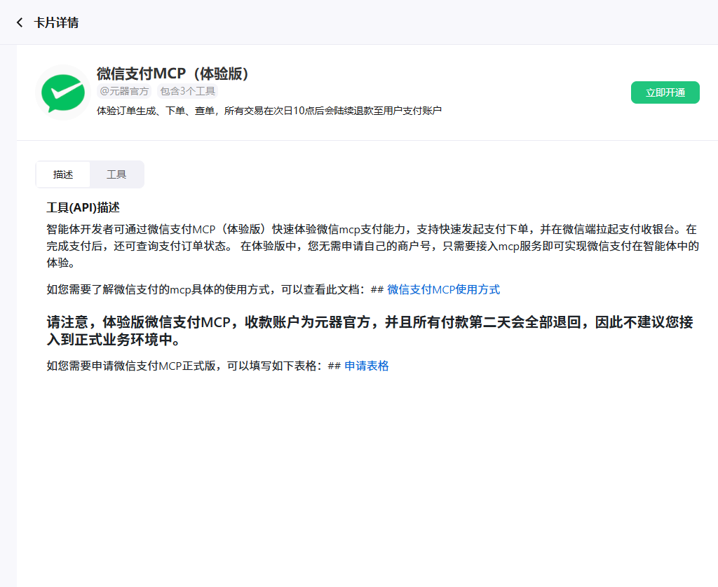Click the @元器官方 tag
This screenshot has height=587, width=718.
[x=124, y=91]
